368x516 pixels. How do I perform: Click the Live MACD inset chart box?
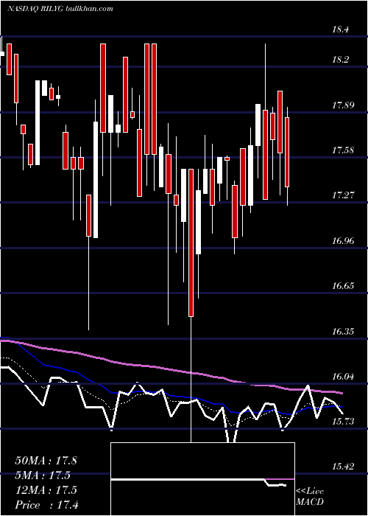coord(202,479)
